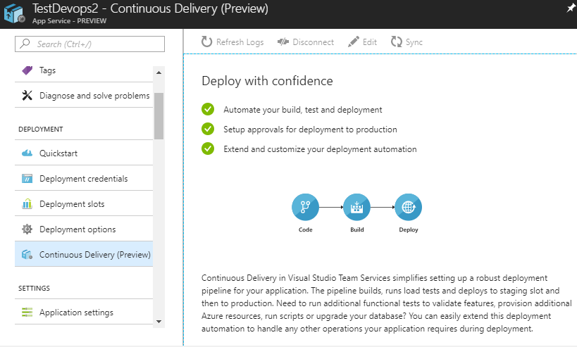Click the Refresh Logs text button
Image resolution: width=577 pixels, height=347 pixels.
click(x=240, y=42)
